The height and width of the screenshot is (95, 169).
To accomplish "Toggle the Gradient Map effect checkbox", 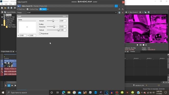I will [x=27, y=9].
